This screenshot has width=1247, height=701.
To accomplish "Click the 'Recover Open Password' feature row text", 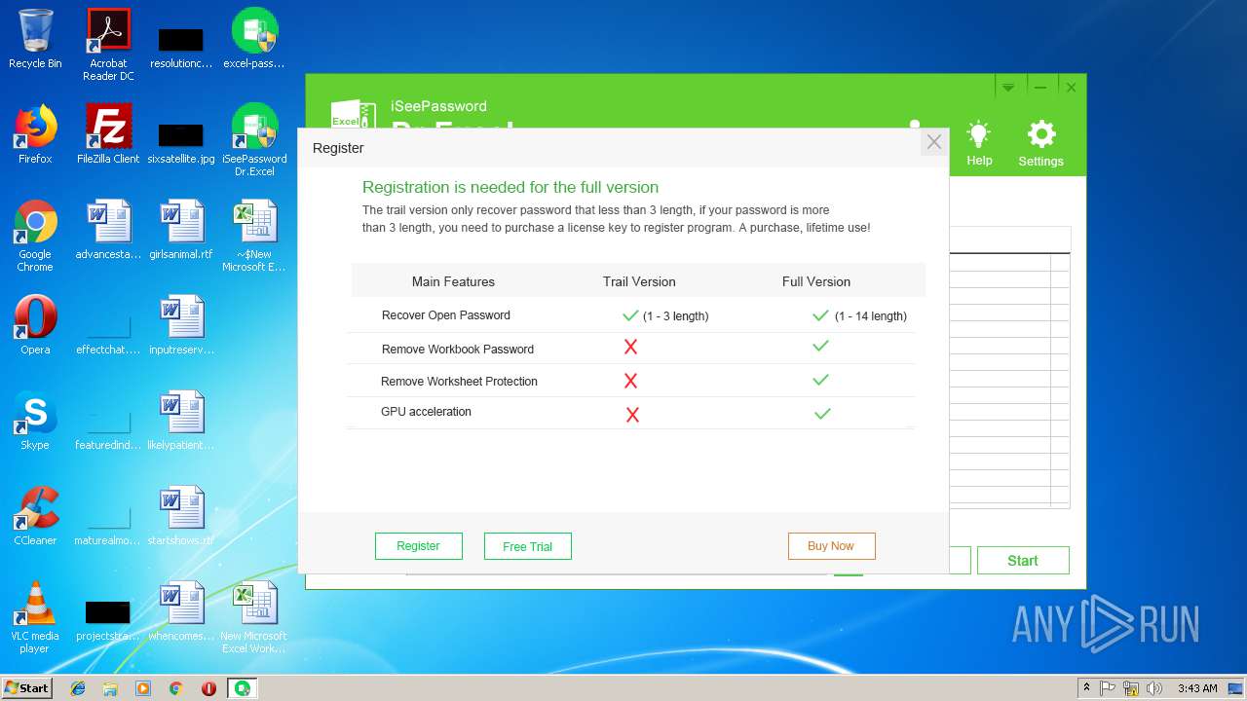I will (446, 315).
